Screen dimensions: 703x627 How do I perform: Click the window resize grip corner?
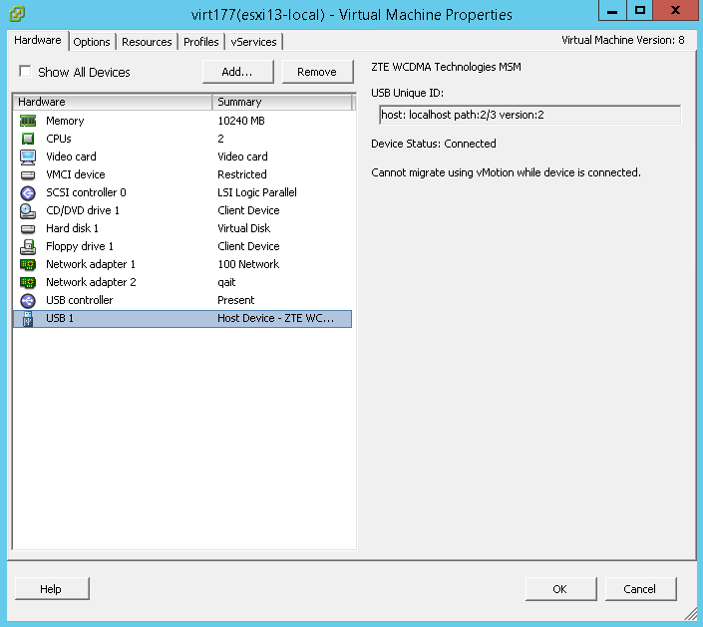coord(691,614)
